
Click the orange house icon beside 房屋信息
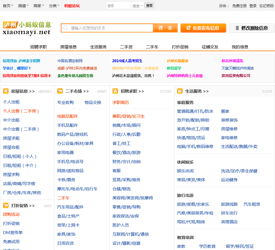(x=6, y=91)
